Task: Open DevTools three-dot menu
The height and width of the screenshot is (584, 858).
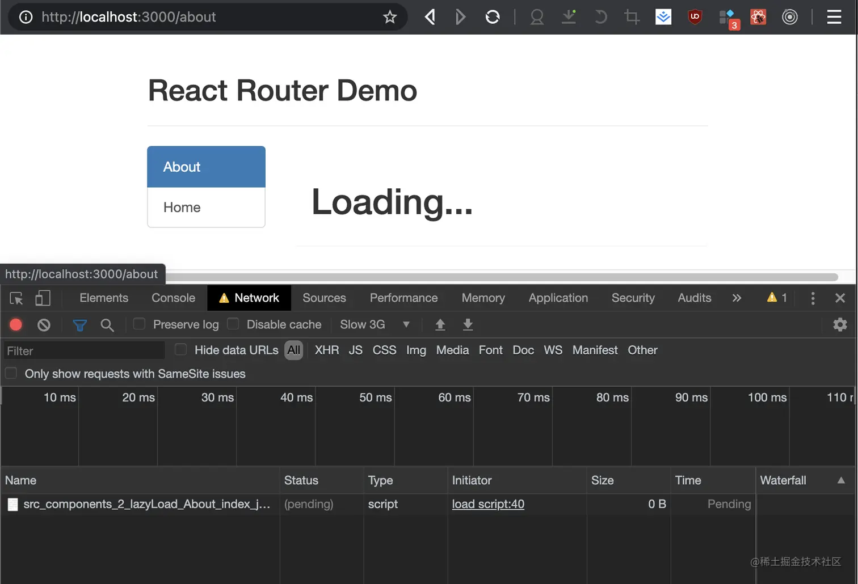Action: click(x=813, y=298)
